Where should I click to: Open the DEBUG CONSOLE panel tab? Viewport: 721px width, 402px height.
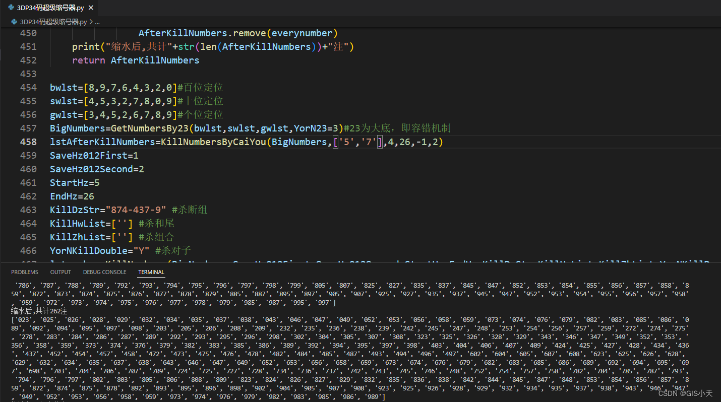coord(105,272)
